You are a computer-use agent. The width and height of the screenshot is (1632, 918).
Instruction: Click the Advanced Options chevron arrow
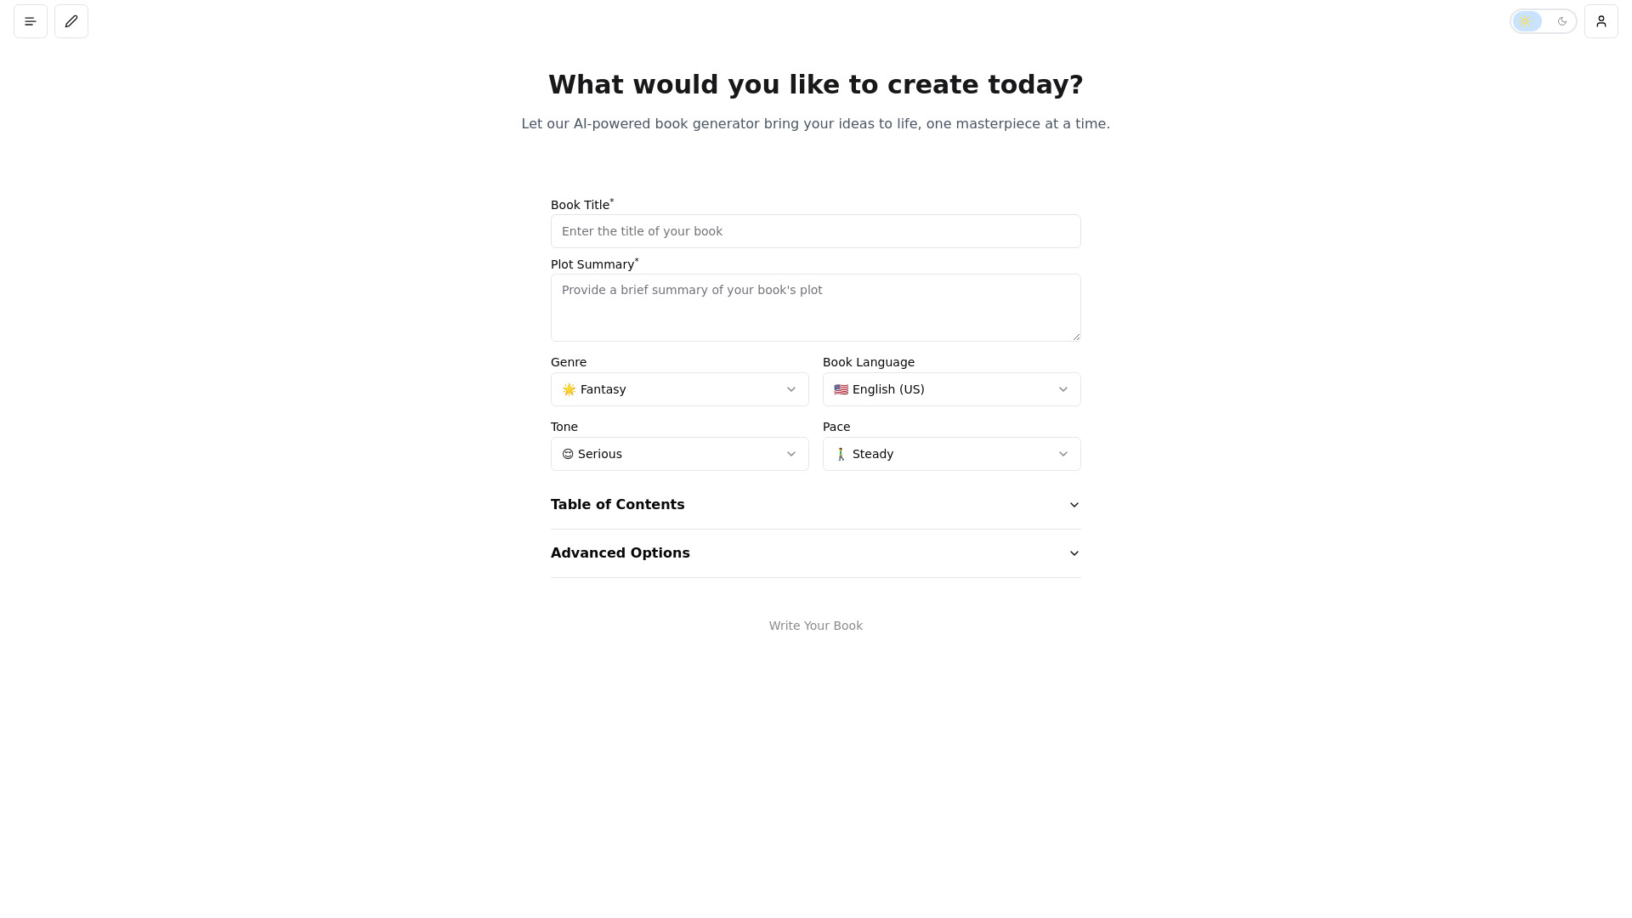point(1074,552)
